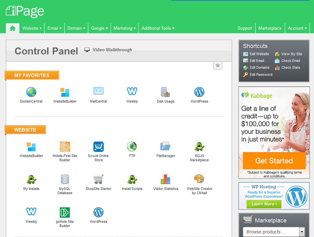Open FileManager
314x237 pixels.
165,149
